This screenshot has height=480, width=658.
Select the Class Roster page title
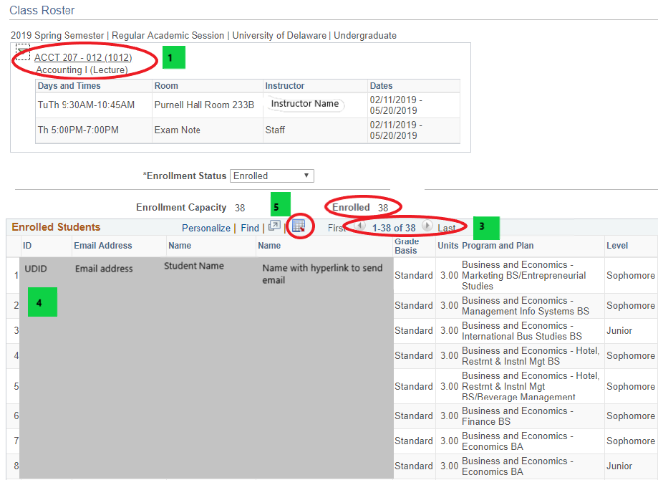tap(42, 10)
